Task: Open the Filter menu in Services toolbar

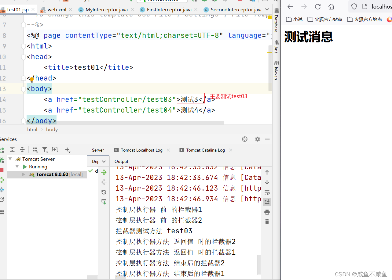Action: 45,149
